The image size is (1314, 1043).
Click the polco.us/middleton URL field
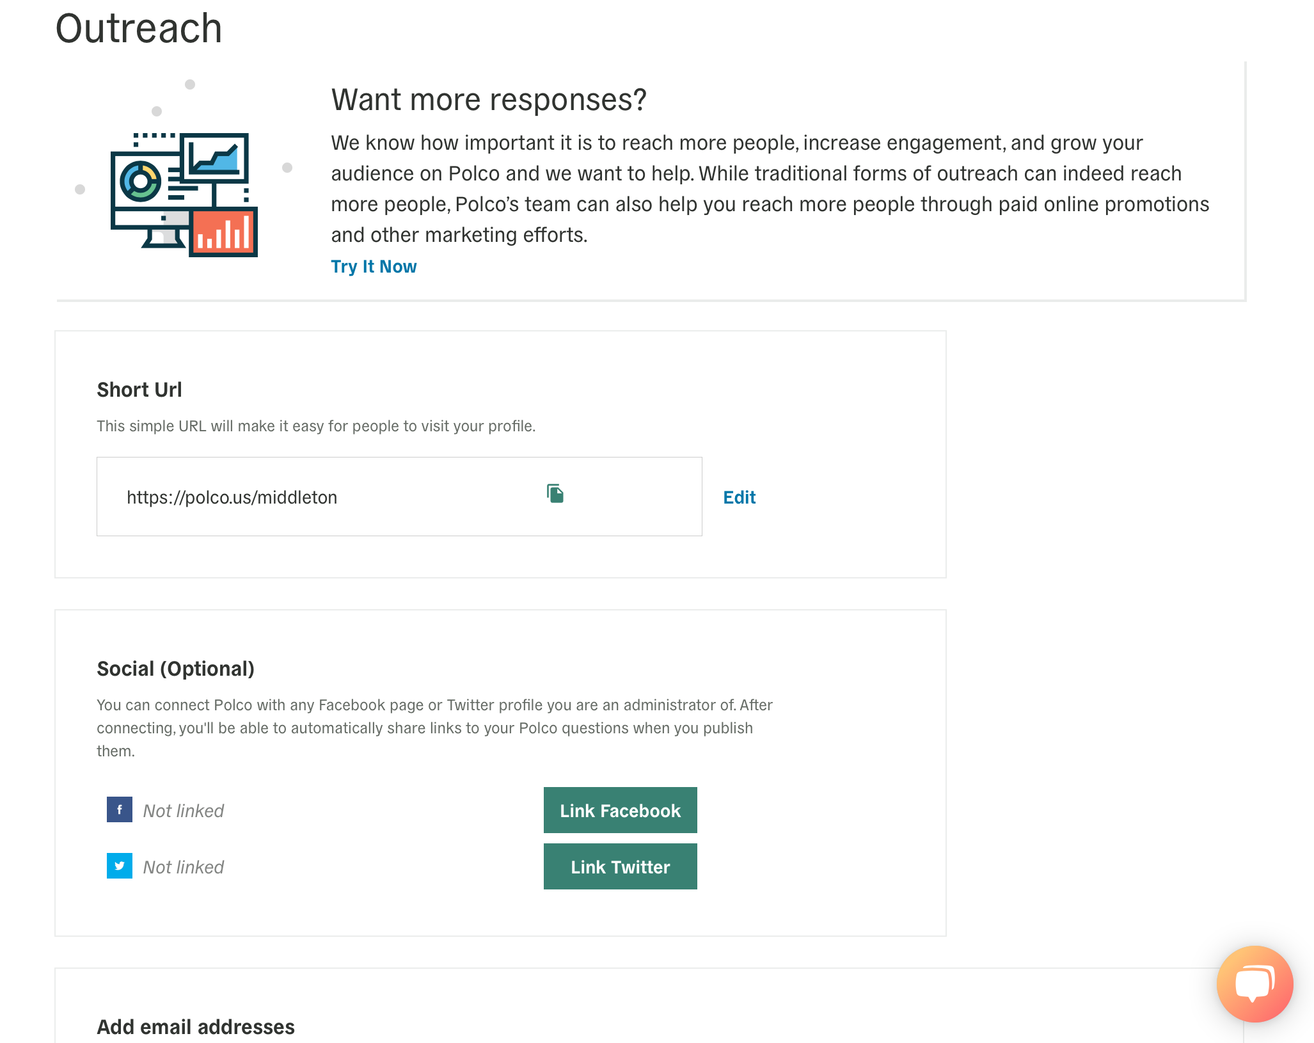coord(399,497)
